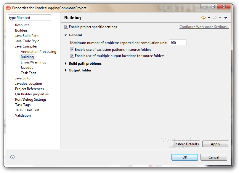Open TPTP JUnit Test page
Image resolution: width=239 pixels, height=173 pixels.
point(27,110)
